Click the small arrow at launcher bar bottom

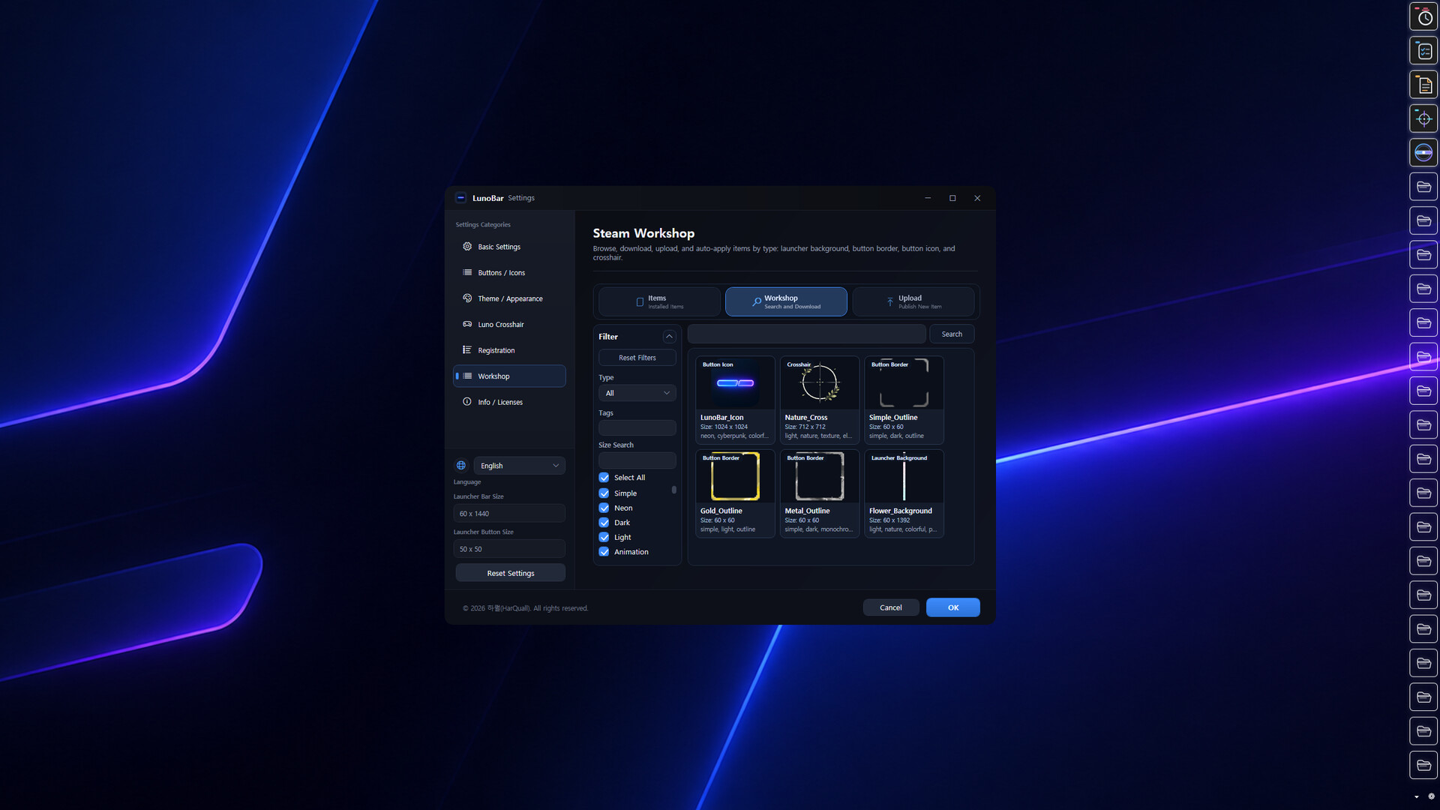[1417, 796]
